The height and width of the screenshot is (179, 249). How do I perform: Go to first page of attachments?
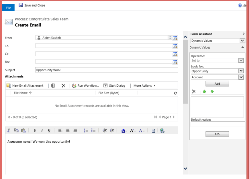156,117
